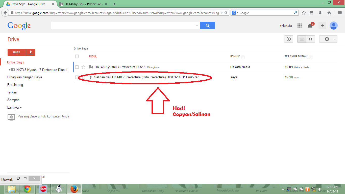The image size is (345, 194).
Task: Collapse the Drive Saya tree
Action: coord(6,62)
